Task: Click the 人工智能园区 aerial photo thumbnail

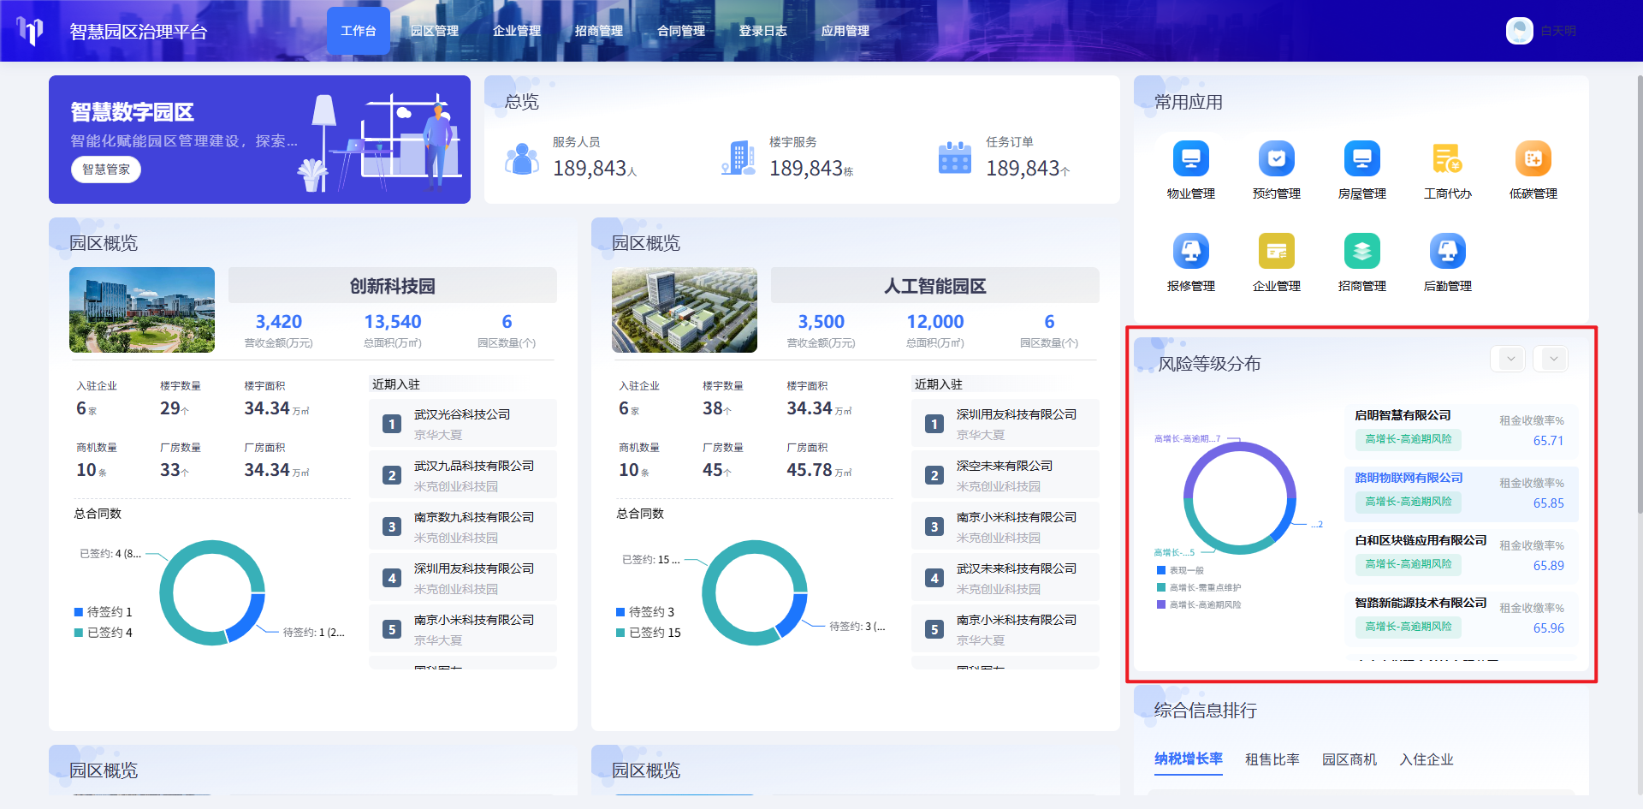Action: click(x=684, y=310)
